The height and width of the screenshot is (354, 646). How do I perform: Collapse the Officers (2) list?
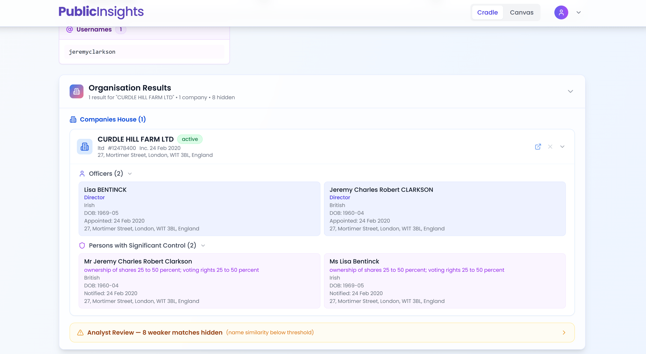[130, 174]
